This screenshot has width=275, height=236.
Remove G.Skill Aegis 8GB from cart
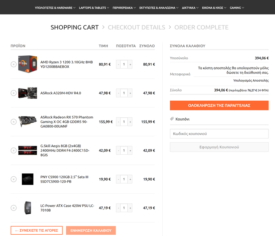click(x=13, y=150)
